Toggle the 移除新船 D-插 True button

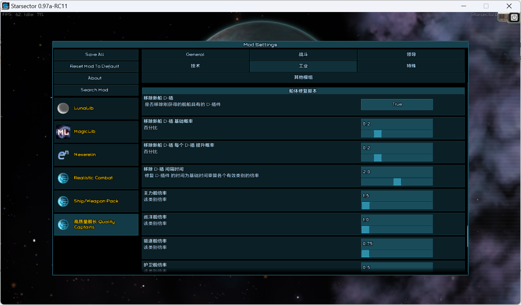(397, 104)
